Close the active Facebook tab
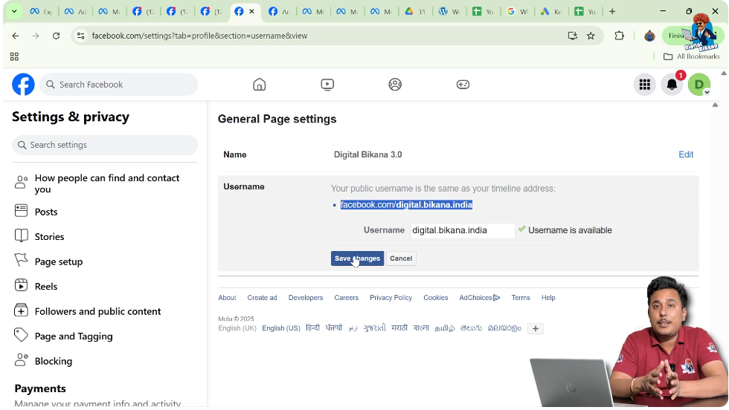Image resolution: width=729 pixels, height=410 pixels. (251, 11)
